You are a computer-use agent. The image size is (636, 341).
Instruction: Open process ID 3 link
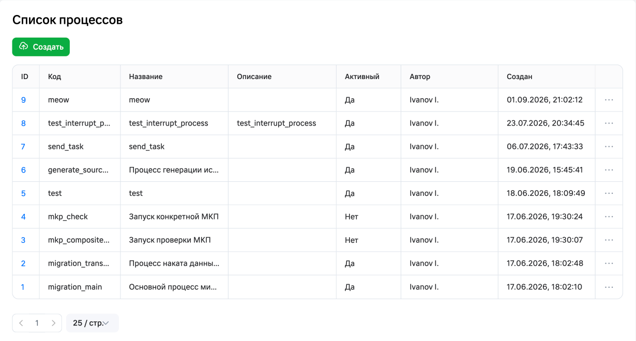coord(23,240)
